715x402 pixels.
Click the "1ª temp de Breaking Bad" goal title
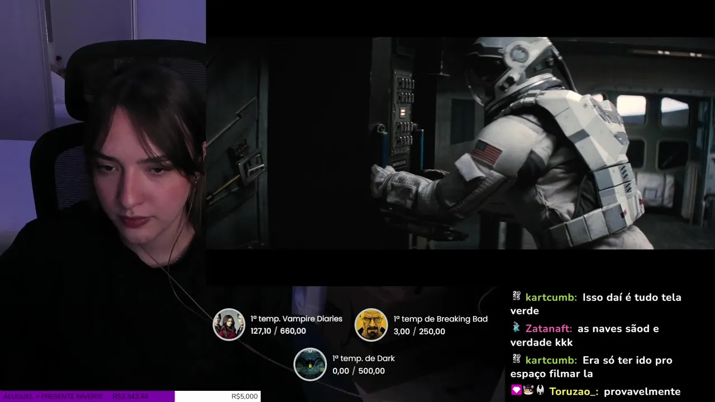pyautogui.click(x=440, y=319)
